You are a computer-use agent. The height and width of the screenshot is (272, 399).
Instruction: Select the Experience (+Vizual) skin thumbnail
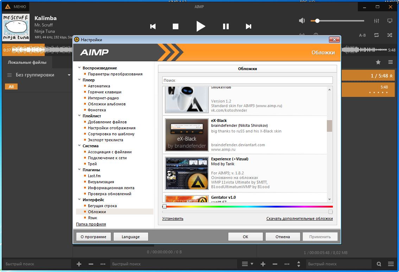tap(187, 173)
